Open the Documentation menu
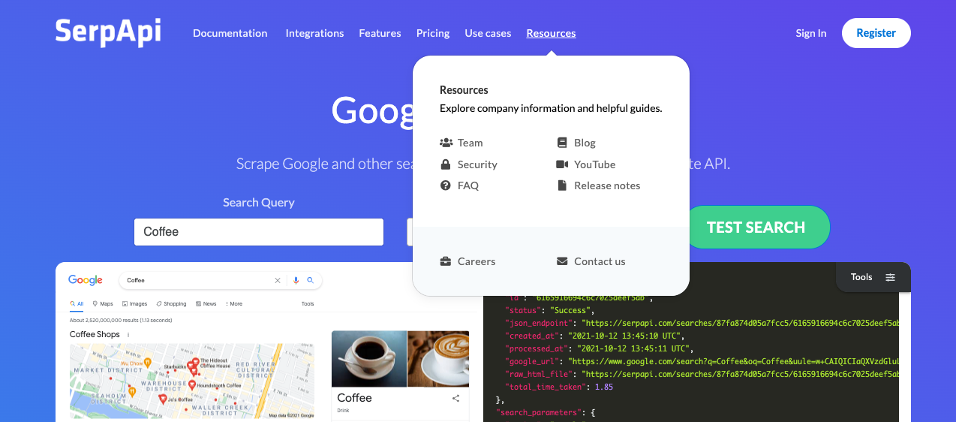956x422 pixels. click(230, 33)
